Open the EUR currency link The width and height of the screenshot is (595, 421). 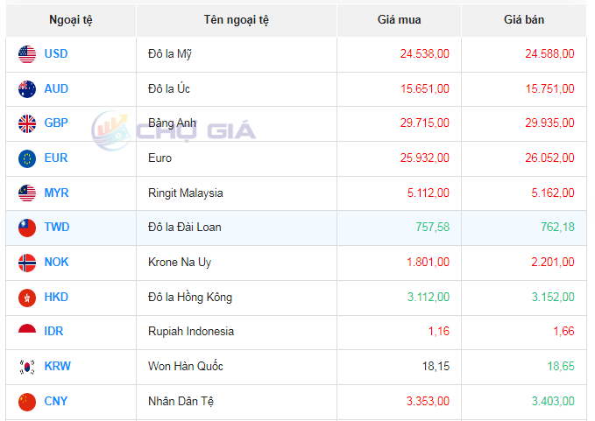[56, 158]
